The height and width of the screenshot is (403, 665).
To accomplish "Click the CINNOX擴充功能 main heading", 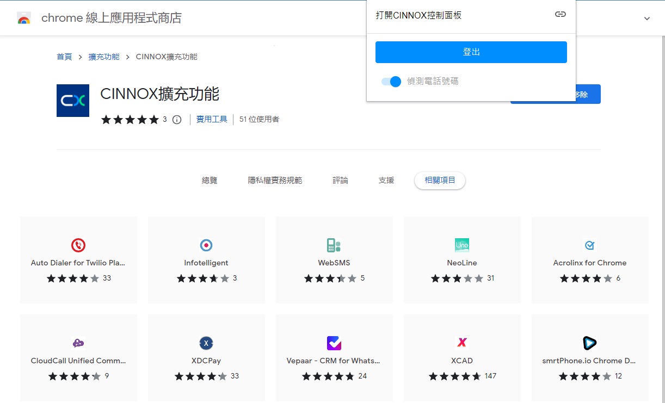I will 159,94.
